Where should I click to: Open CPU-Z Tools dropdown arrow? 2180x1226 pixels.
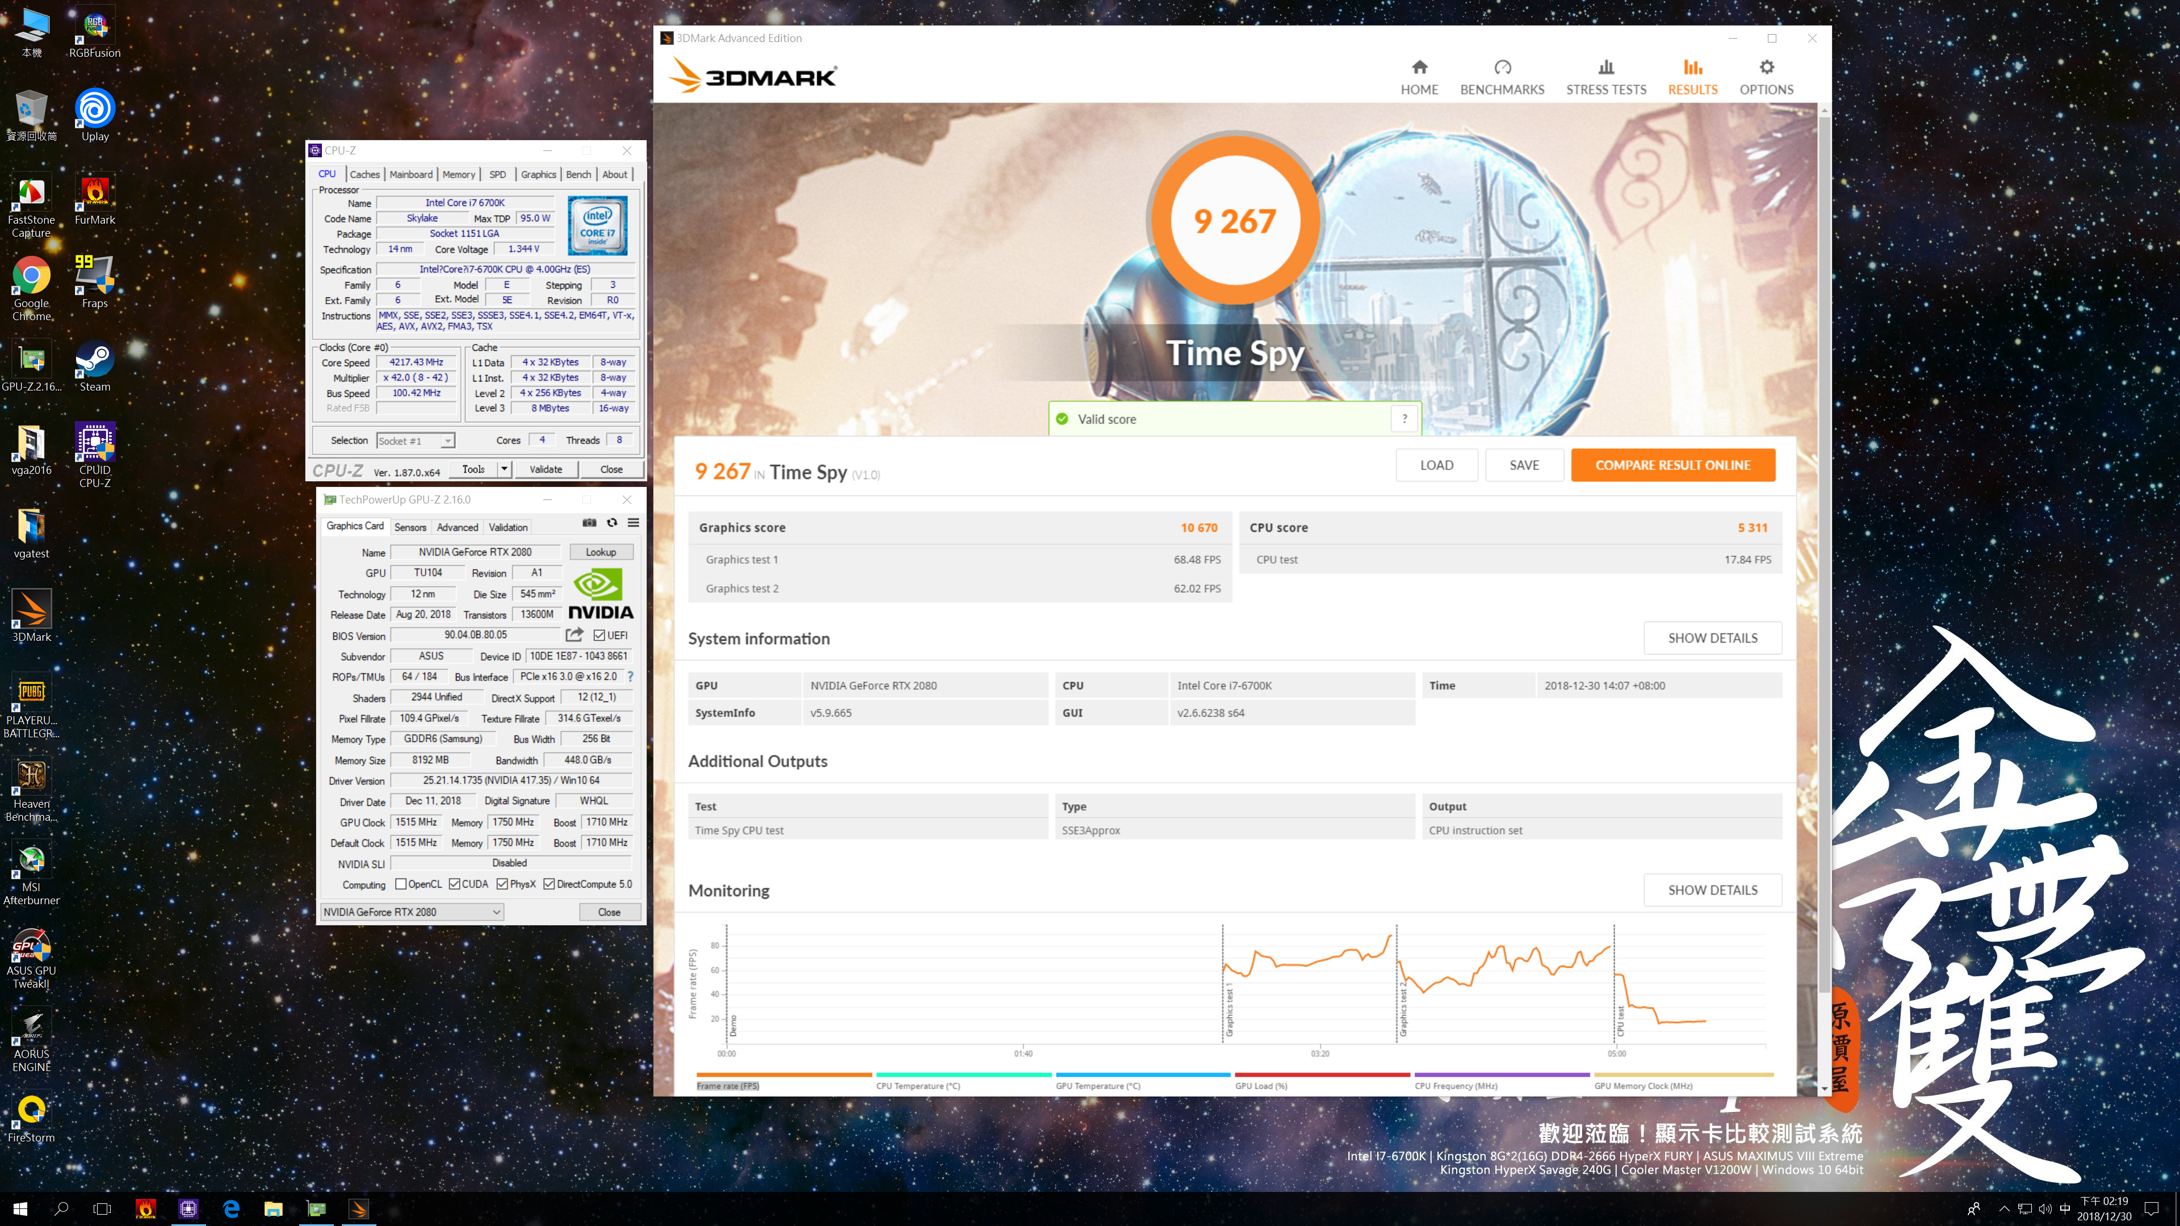(x=504, y=469)
